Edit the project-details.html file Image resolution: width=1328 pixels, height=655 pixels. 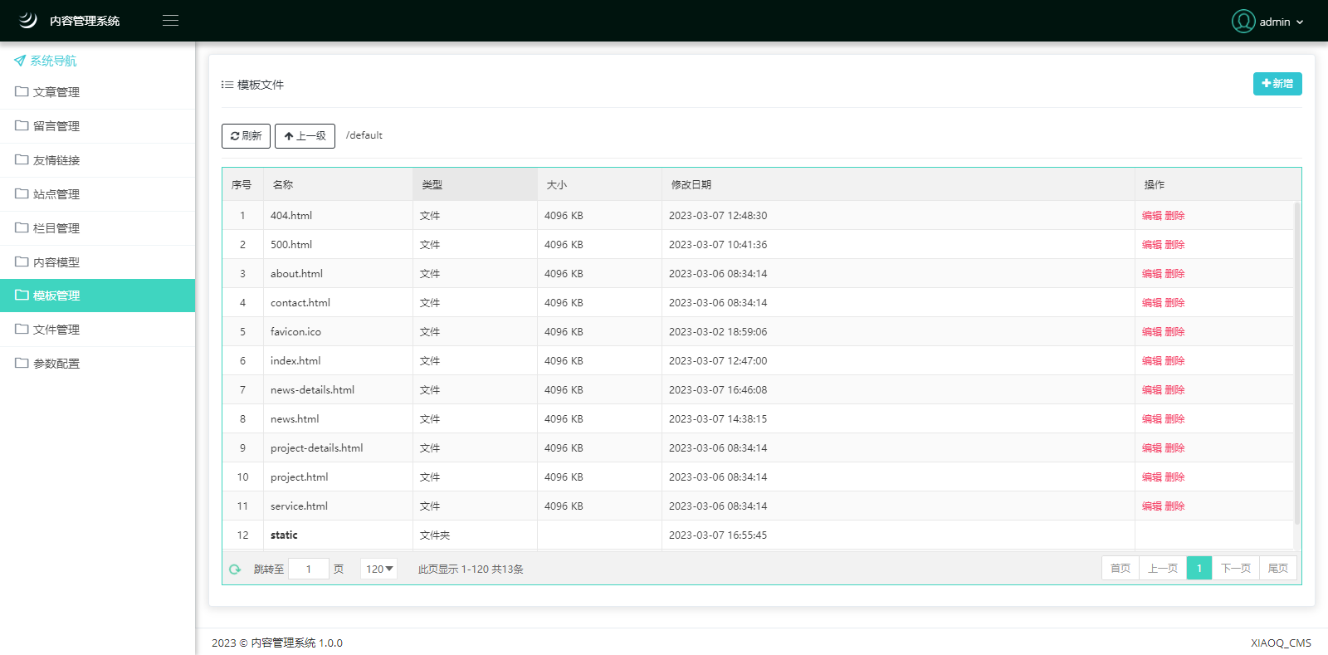click(x=1152, y=448)
